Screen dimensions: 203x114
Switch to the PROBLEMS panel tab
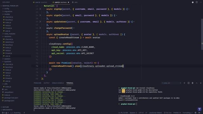37,83
